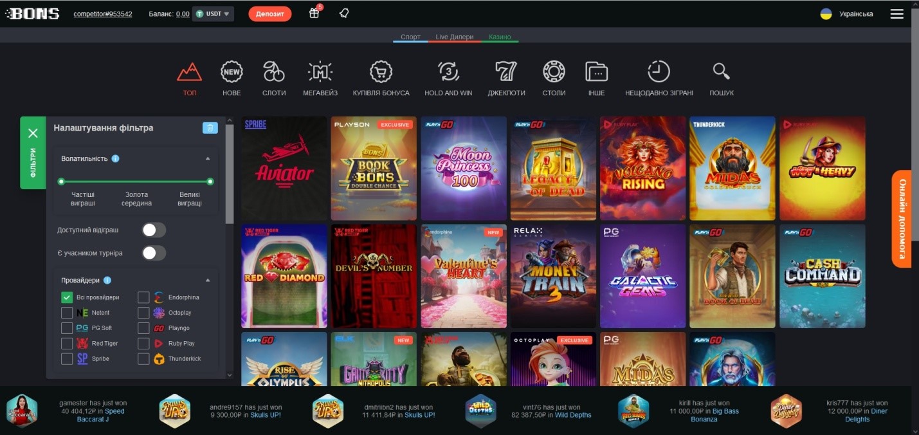Open the Aviator game thumbnail

[x=284, y=169]
